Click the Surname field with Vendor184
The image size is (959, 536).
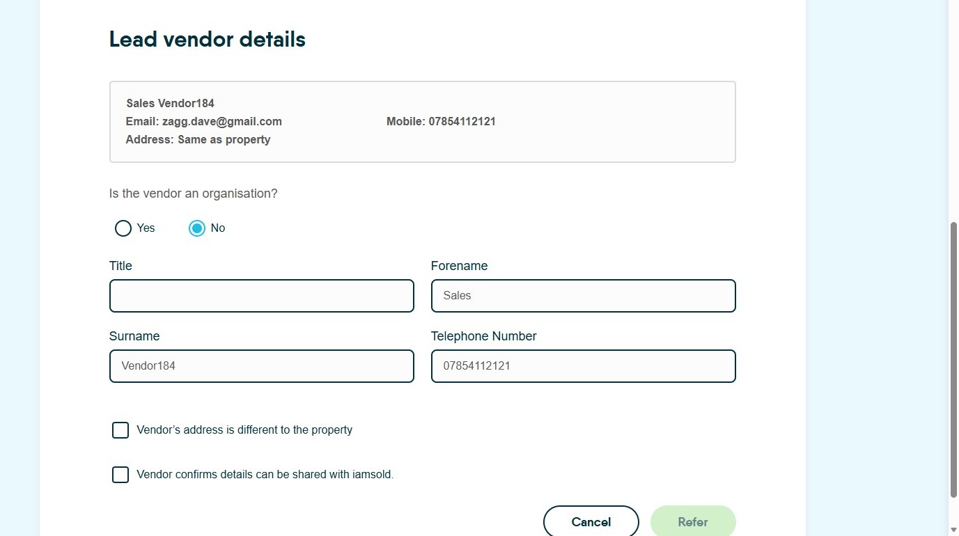pyautogui.click(x=262, y=366)
